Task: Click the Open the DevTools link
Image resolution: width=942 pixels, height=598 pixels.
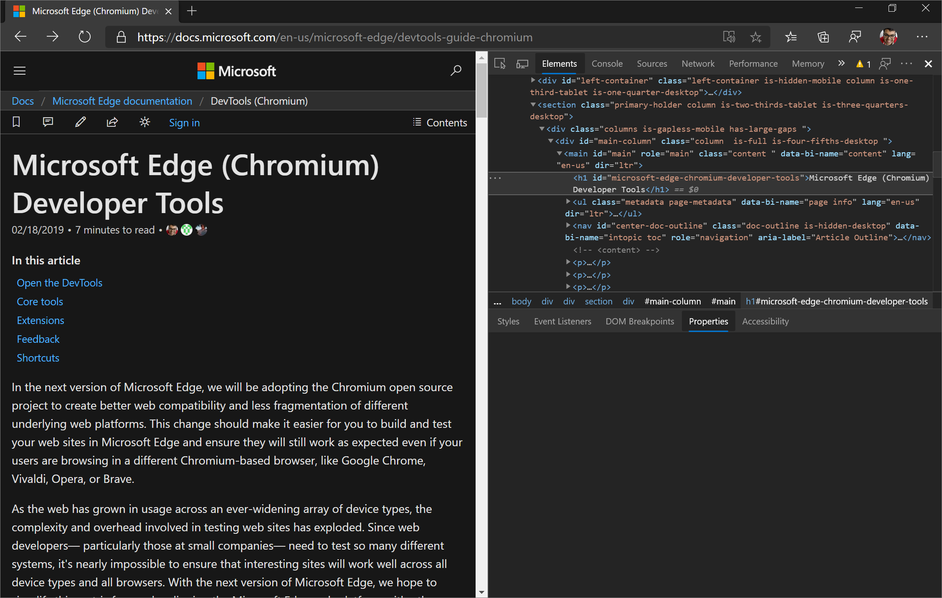Action: (x=60, y=282)
